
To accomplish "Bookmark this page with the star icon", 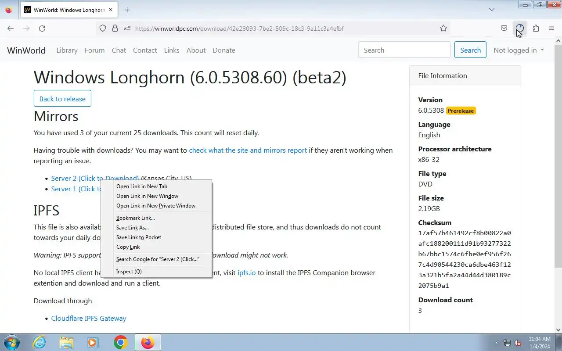I will coord(443,29).
